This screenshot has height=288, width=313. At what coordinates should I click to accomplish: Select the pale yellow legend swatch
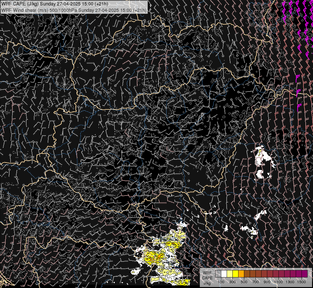(x=230, y=274)
